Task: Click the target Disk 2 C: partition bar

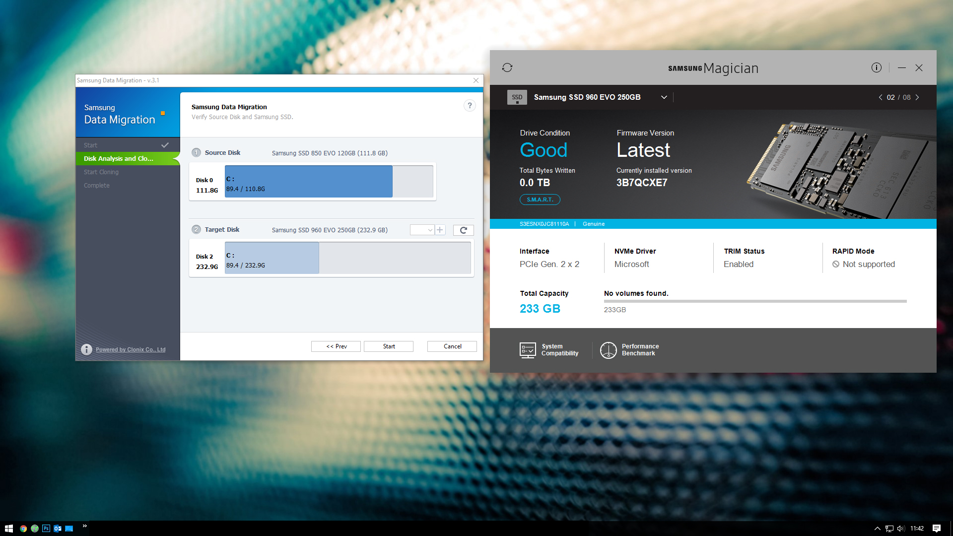Action: [272, 258]
